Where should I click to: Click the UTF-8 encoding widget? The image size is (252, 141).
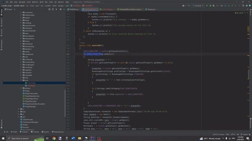233,134
